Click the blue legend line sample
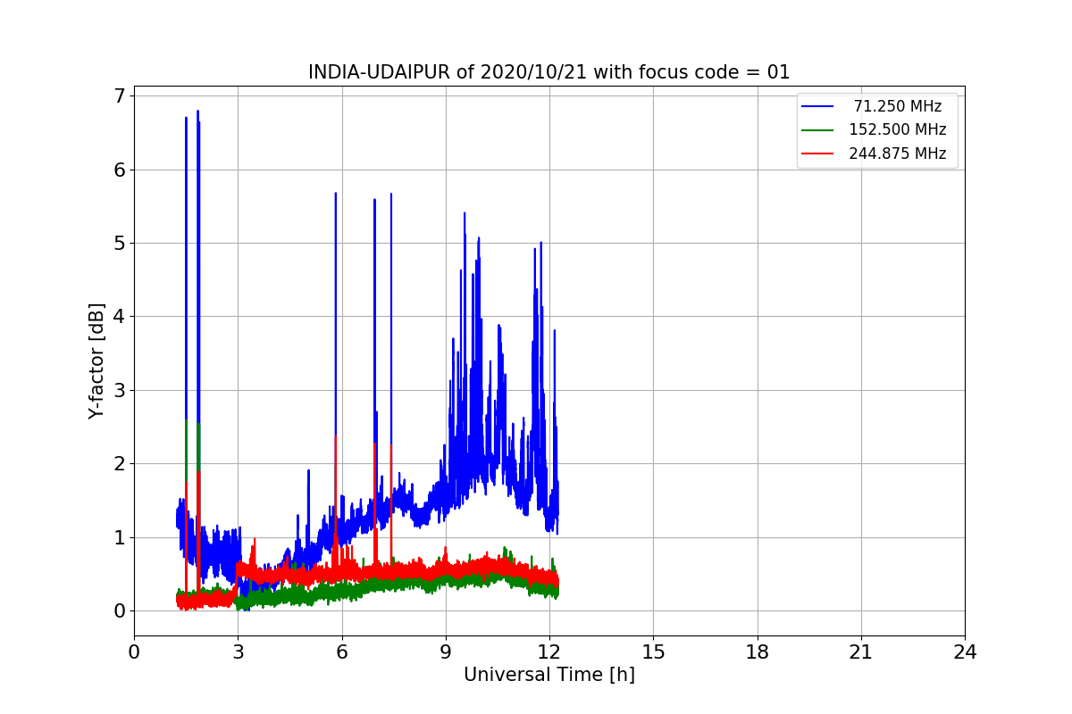The height and width of the screenshot is (714, 1072). point(817,106)
